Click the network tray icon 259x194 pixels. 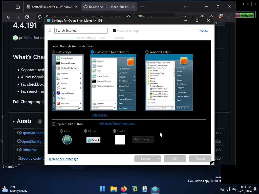click(x=228, y=189)
